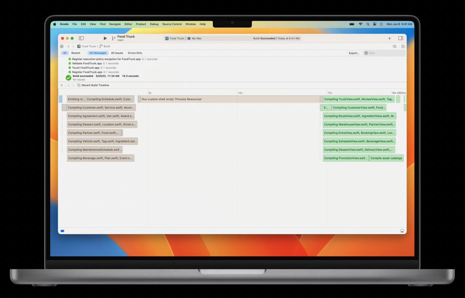Run the app with the Play button
The image size is (465, 298).
105,38
